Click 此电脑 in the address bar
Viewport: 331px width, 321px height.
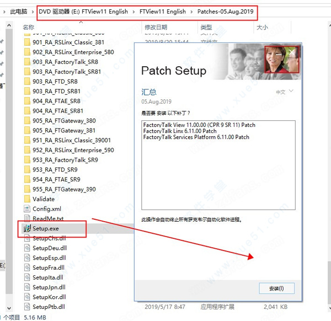tap(19, 12)
